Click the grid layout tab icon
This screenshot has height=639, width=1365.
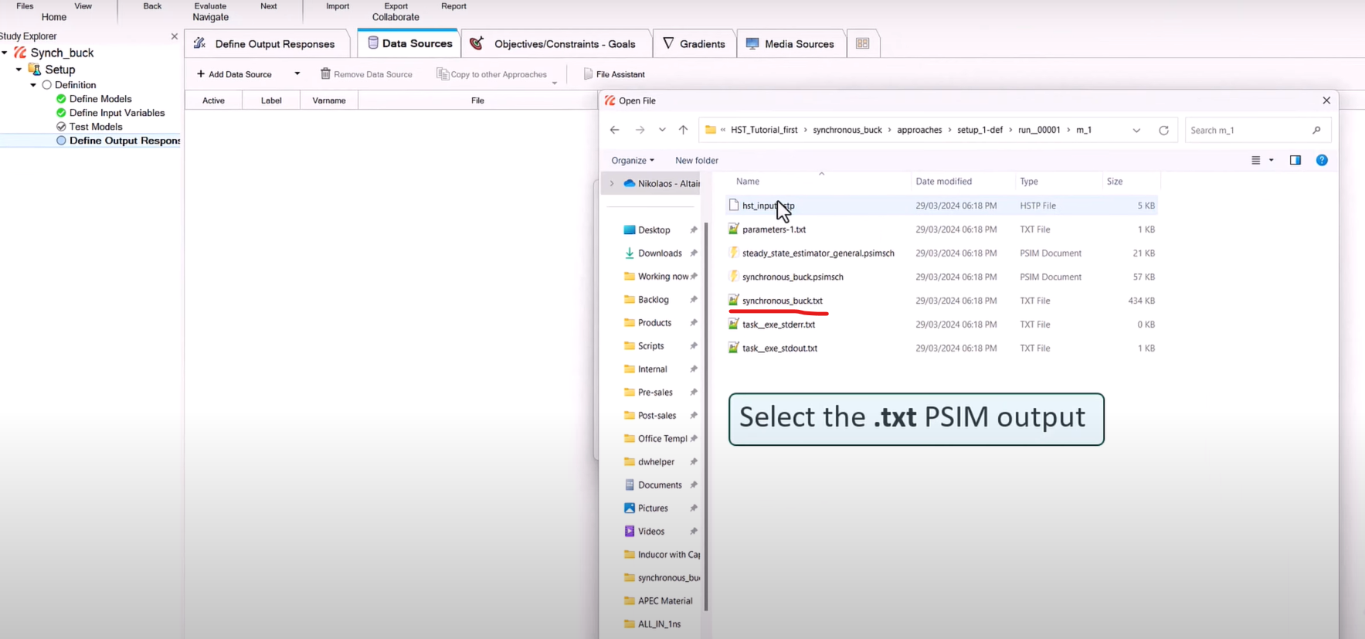click(x=862, y=44)
